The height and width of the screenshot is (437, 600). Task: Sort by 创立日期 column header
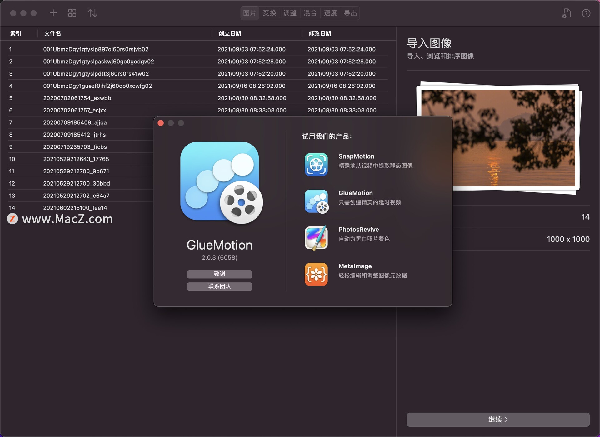230,33
